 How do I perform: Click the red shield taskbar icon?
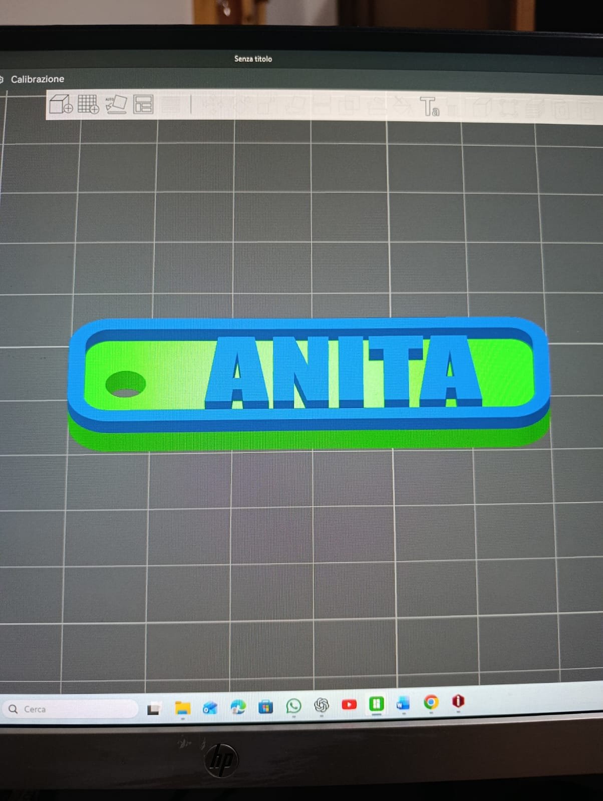click(x=458, y=701)
